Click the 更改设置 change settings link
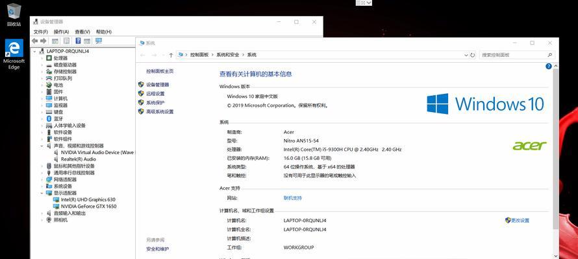This screenshot has width=578, height=259. 520,220
